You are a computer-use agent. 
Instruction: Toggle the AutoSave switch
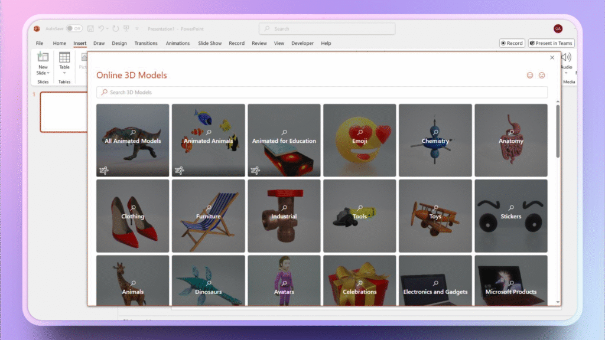pos(74,28)
